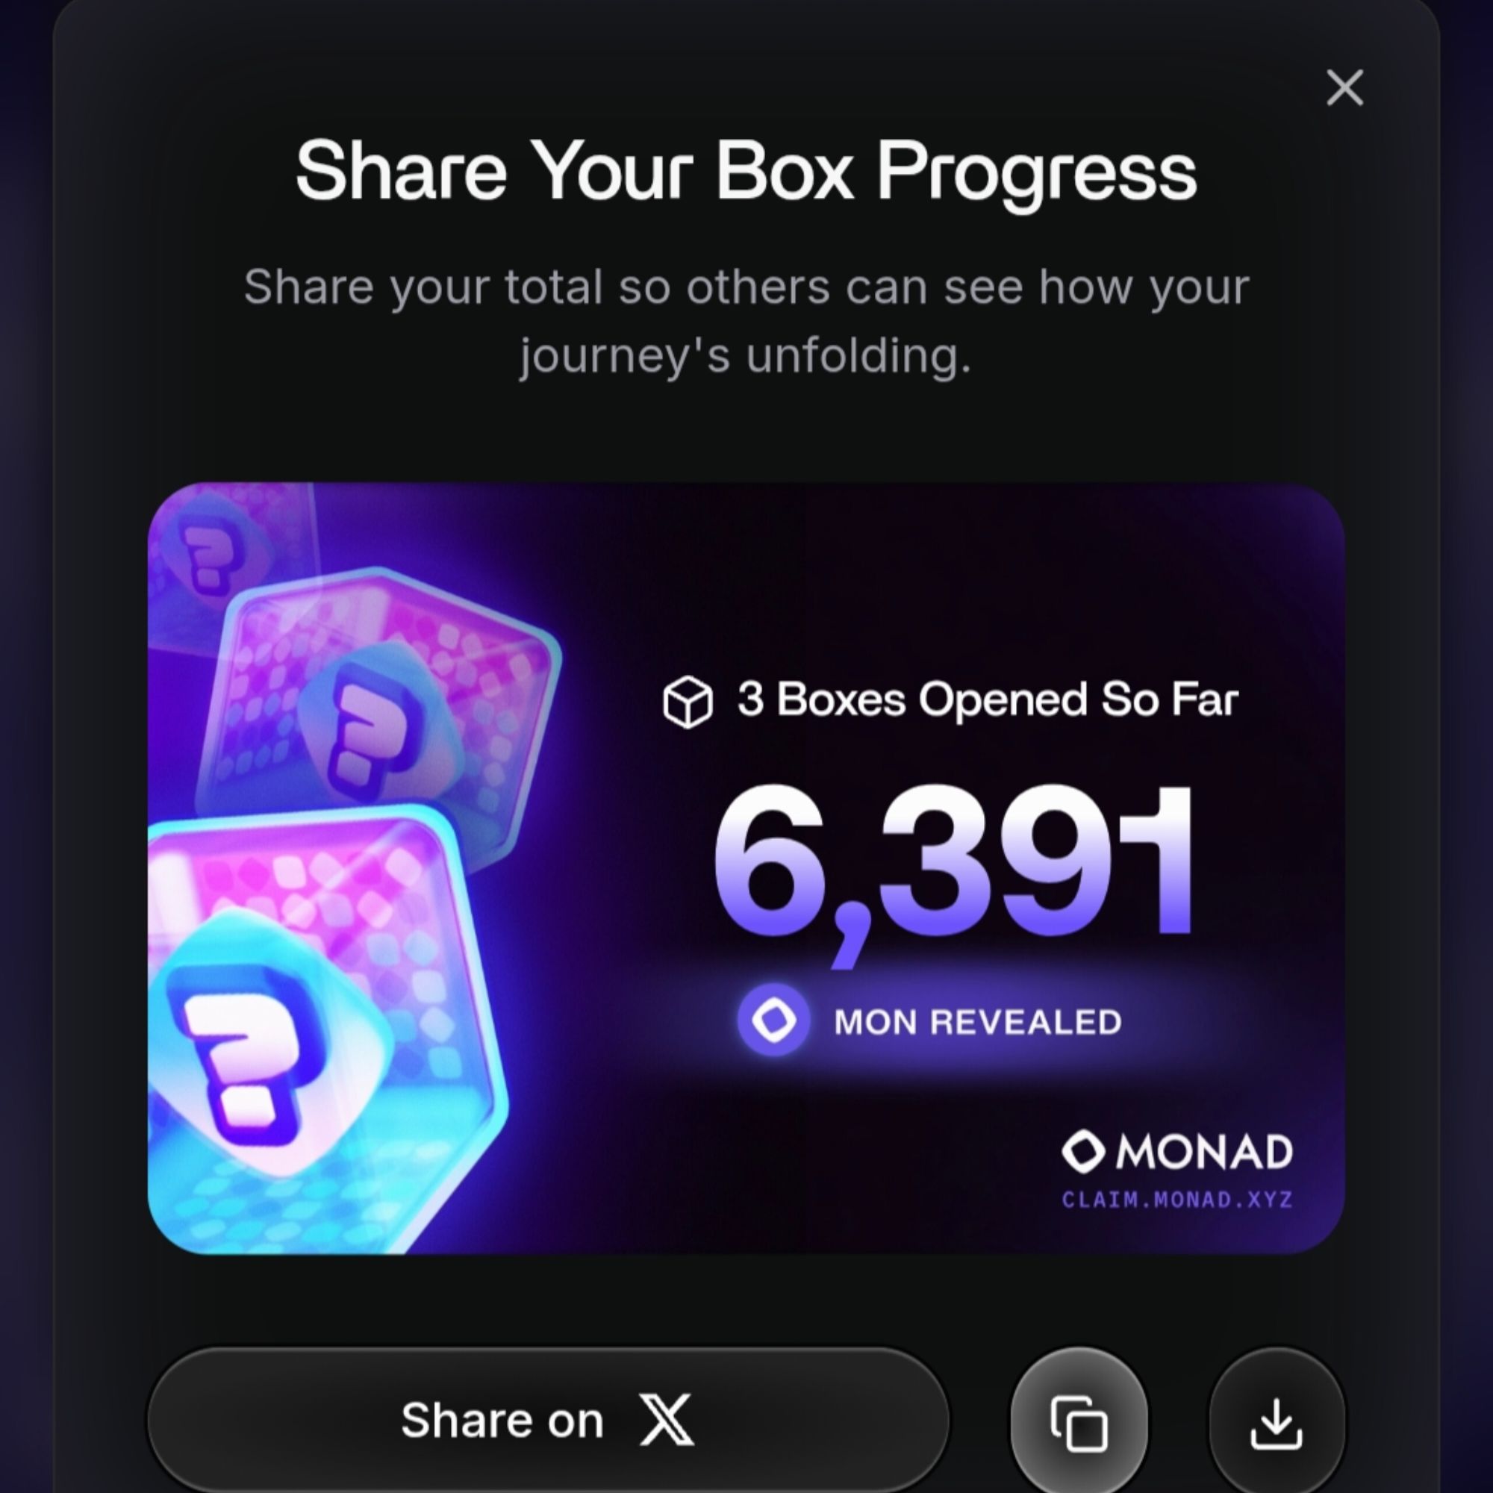
Task: Close the Share Your Box Progress dialog
Action: click(x=1344, y=87)
